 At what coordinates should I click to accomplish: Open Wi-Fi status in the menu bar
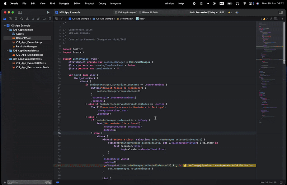[245, 4]
